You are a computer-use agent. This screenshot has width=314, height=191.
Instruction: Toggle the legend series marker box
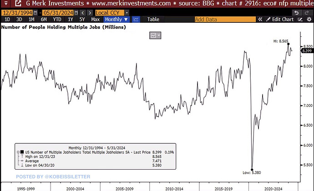(17, 151)
